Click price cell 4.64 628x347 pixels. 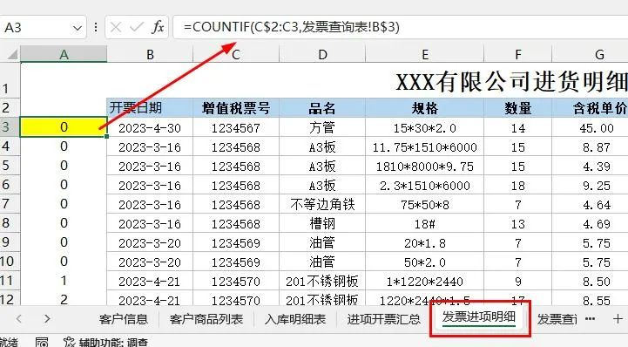[591, 205]
